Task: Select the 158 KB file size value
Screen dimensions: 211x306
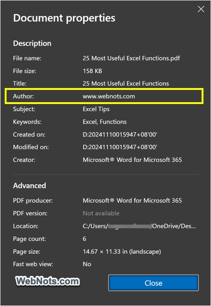Action: [x=93, y=71]
